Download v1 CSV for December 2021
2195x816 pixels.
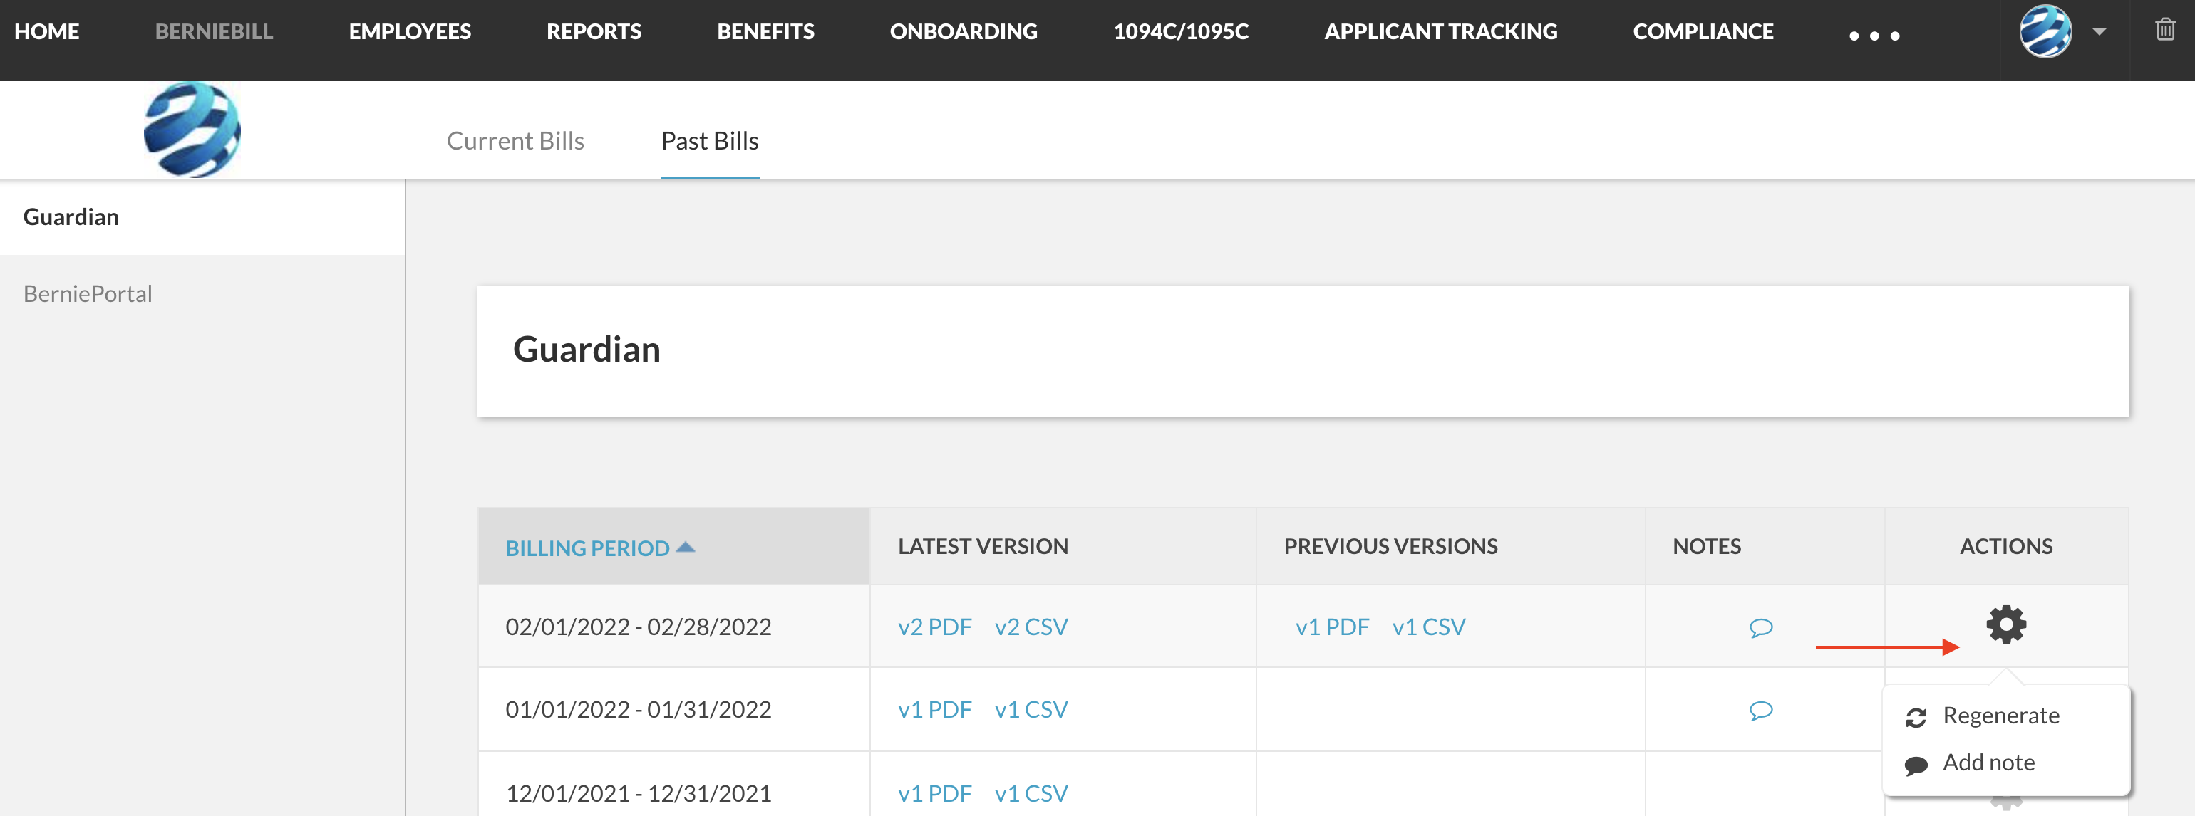(x=1031, y=794)
